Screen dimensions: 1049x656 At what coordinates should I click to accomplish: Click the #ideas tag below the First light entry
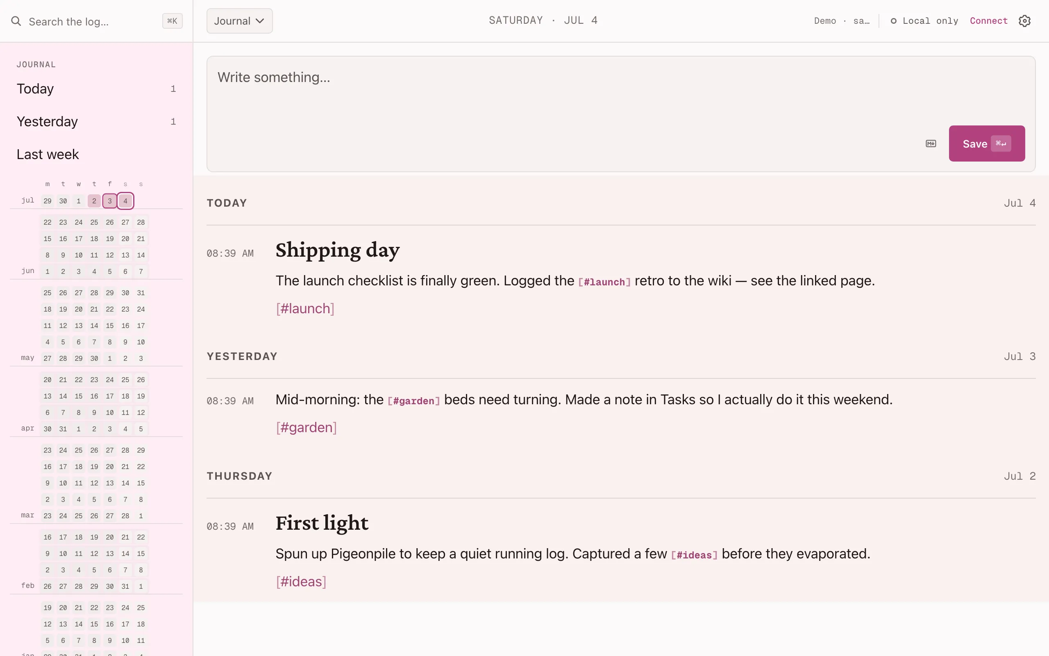[301, 581]
